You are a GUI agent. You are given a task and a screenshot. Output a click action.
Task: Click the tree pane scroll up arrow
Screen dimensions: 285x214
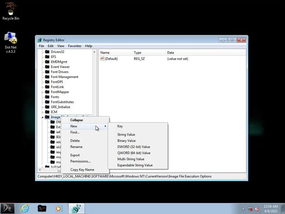point(94,52)
